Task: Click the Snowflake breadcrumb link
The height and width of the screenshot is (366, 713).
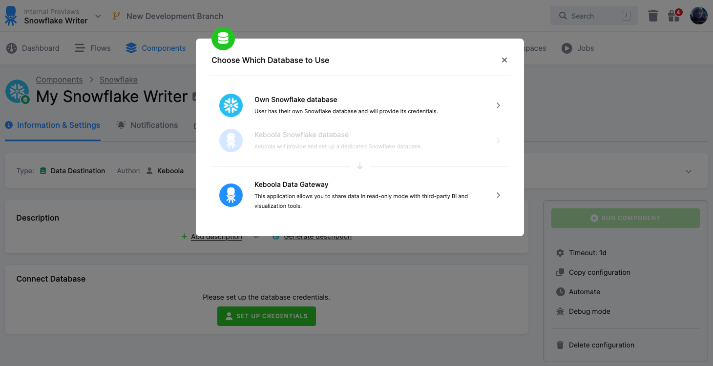Action: 119,80
